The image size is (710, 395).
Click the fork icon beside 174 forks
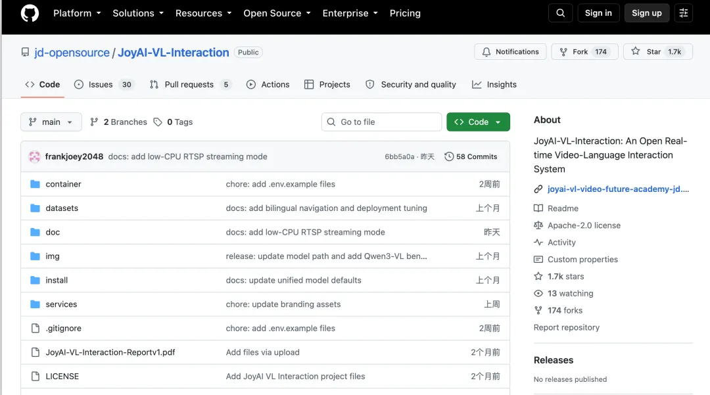coord(538,310)
